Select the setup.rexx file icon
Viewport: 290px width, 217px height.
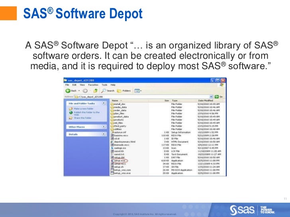(x=112, y=164)
